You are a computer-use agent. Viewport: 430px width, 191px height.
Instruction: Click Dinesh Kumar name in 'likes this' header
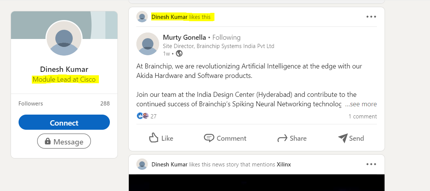(x=169, y=17)
